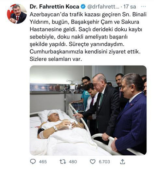The image size is (154, 170).
Task: Open the share tweet upload icon
Action: coord(122,162)
